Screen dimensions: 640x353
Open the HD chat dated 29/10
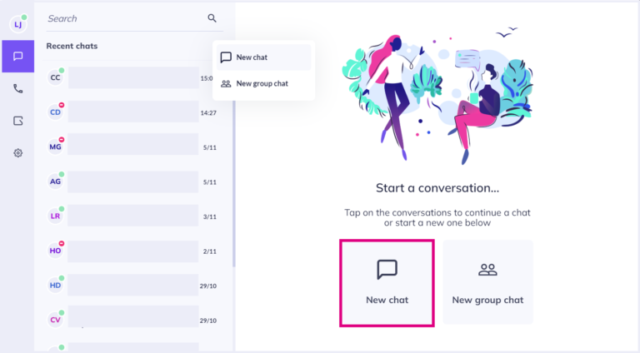tap(132, 286)
